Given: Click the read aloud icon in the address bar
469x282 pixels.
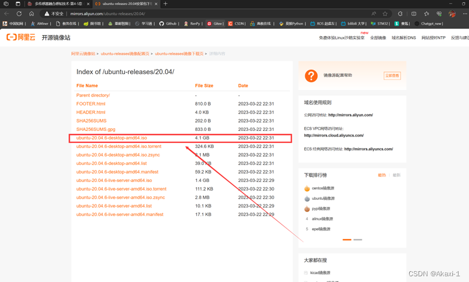Looking at the screenshot, I should coord(373,14).
